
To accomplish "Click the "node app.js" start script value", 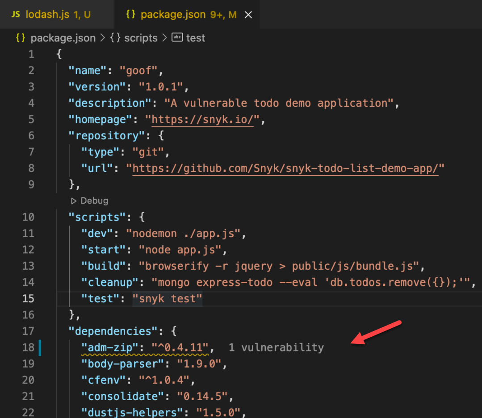I will 180,250.
